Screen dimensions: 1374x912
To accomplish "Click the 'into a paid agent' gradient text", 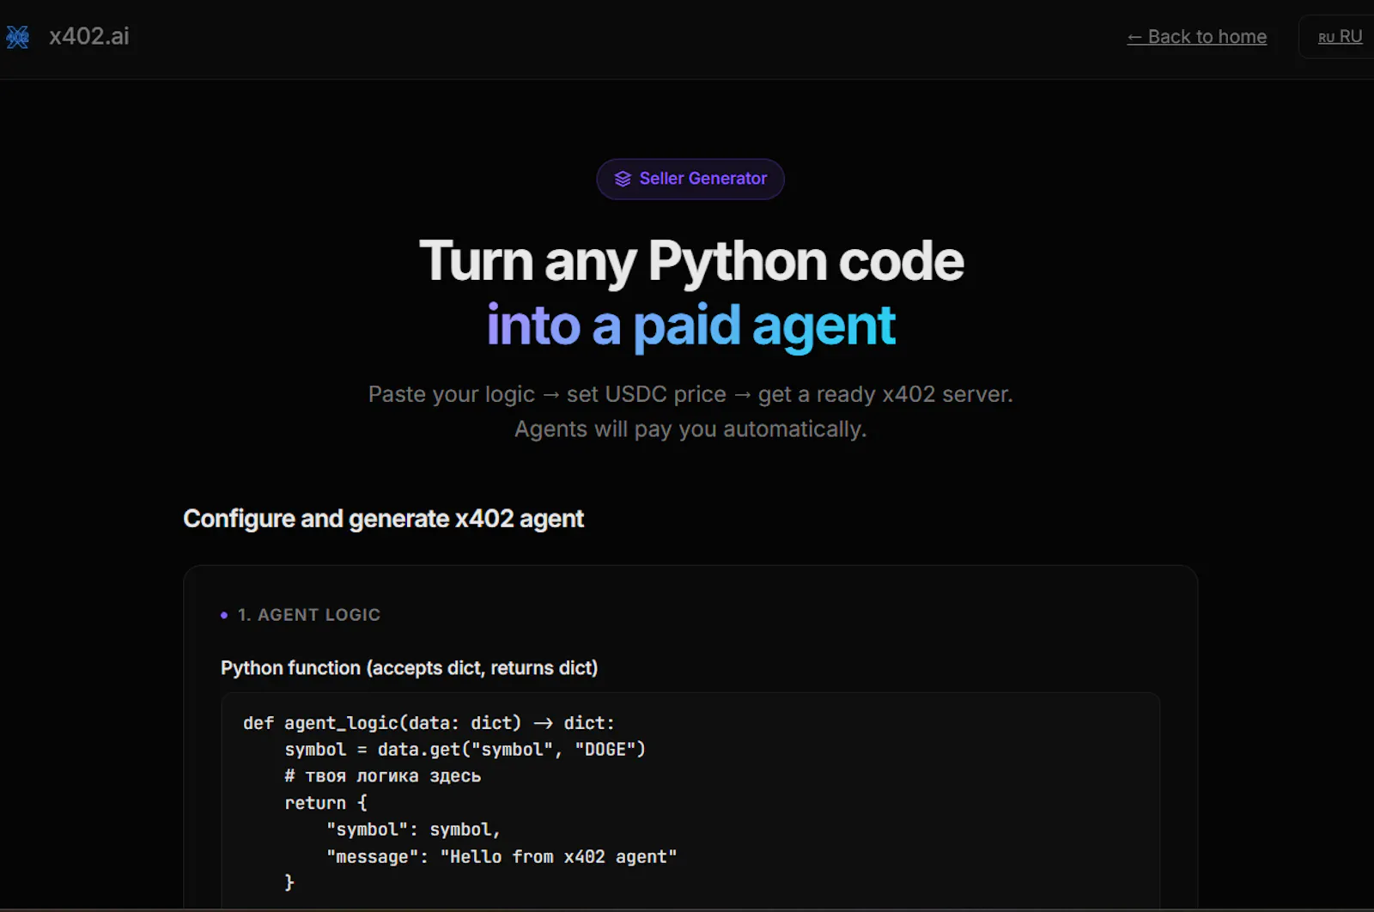I will [x=691, y=325].
